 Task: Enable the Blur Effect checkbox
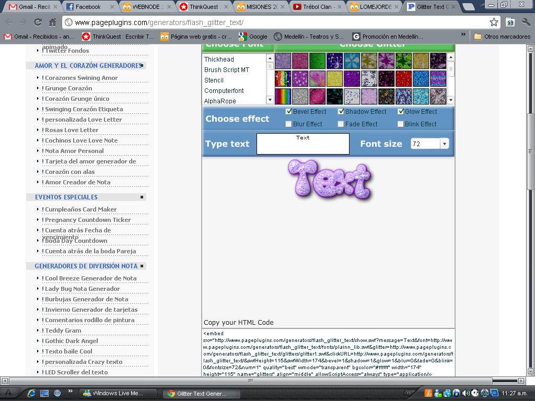[289, 124]
